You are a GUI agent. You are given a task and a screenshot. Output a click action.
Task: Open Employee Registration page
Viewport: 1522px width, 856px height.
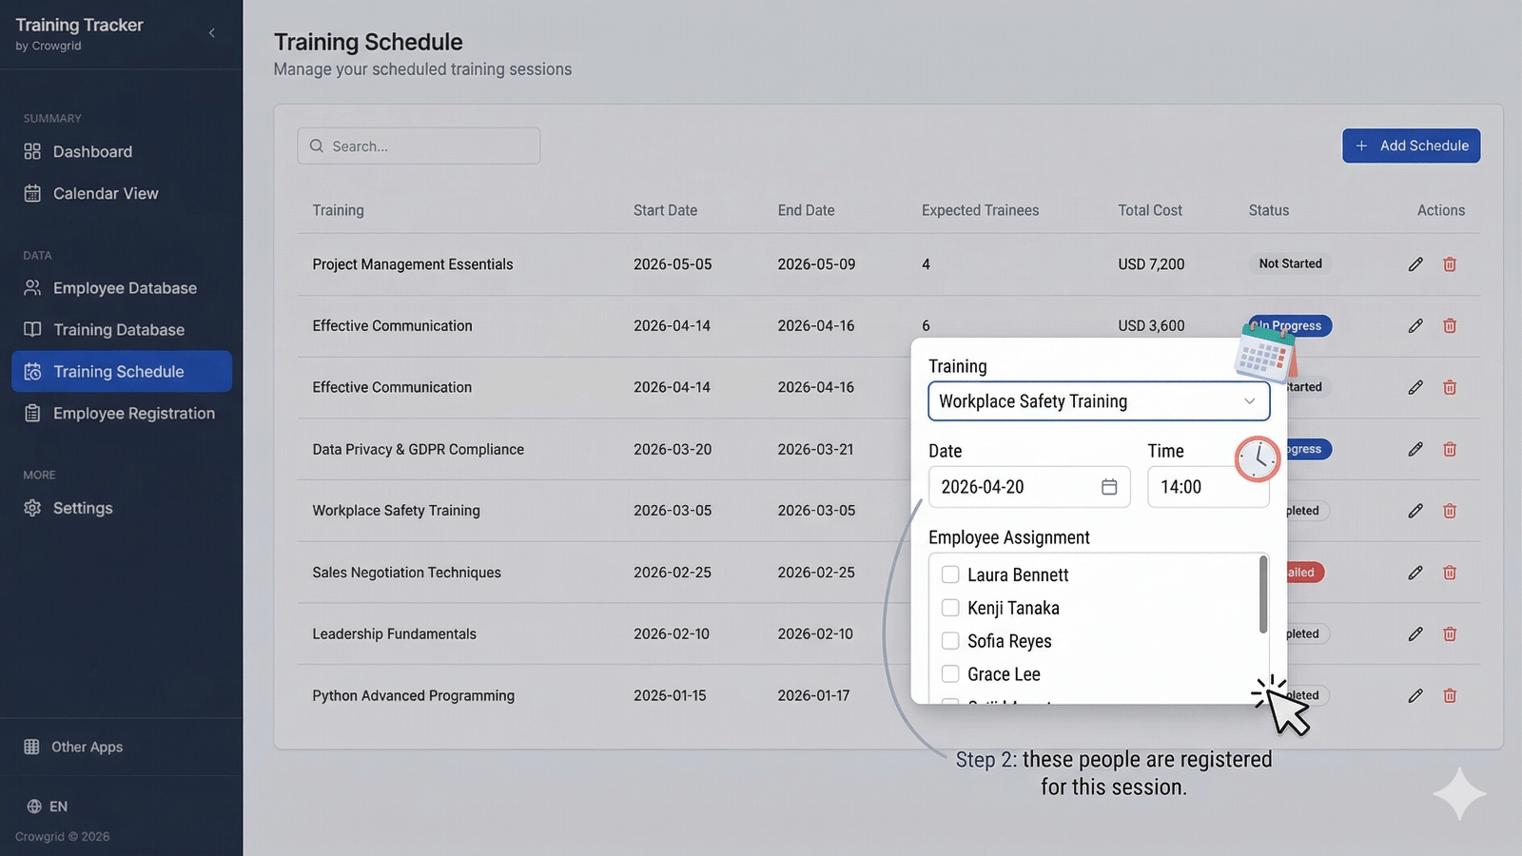click(x=122, y=414)
